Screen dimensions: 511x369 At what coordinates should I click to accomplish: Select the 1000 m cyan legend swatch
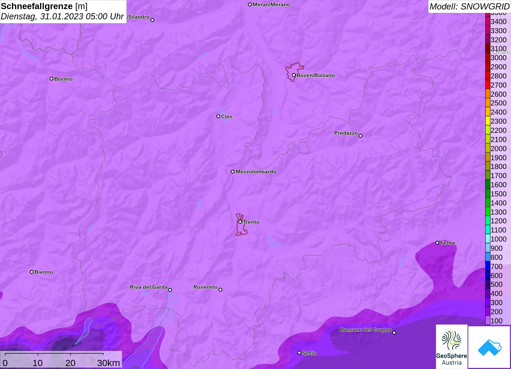(x=488, y=239)
